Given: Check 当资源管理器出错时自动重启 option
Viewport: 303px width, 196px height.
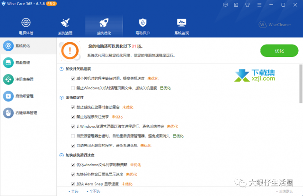Looking at the screenshot, I should (73, 136).
